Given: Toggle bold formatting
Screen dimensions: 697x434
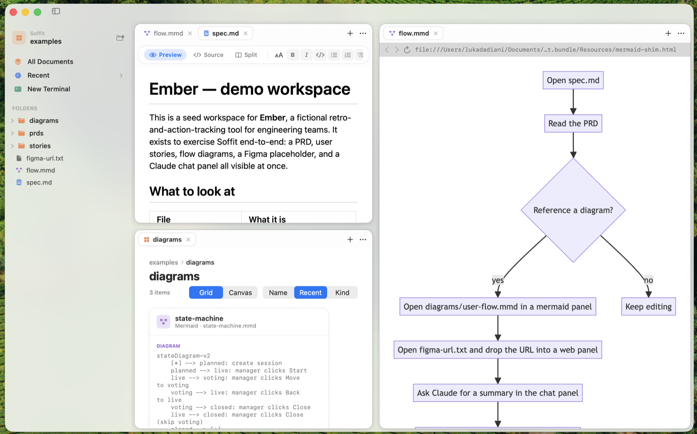Looking at the screenshot, I should [293, 55].
